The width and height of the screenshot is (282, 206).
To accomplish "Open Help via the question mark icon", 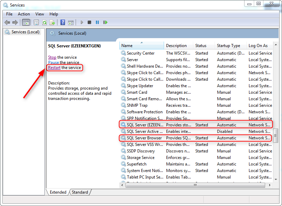I will [x=63, y=22].
